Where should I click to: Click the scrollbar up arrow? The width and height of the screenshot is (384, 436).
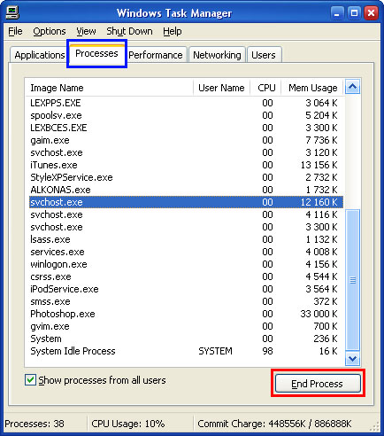pos(353,87)
